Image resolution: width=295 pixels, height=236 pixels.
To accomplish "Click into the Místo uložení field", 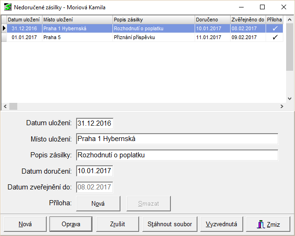I will tap(176, 139).
